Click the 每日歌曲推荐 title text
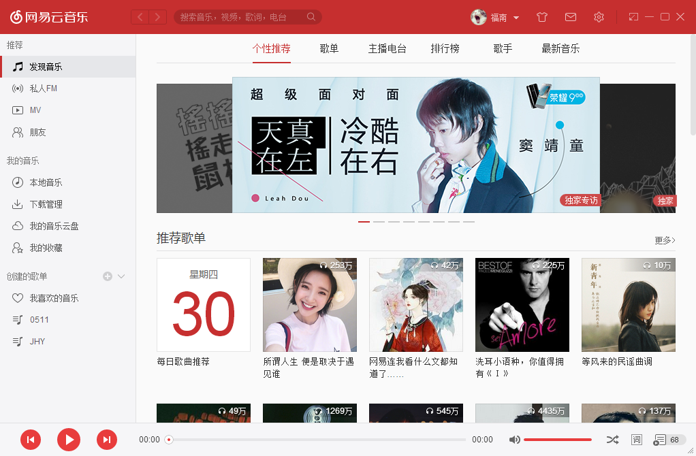 tap(183, 361)
